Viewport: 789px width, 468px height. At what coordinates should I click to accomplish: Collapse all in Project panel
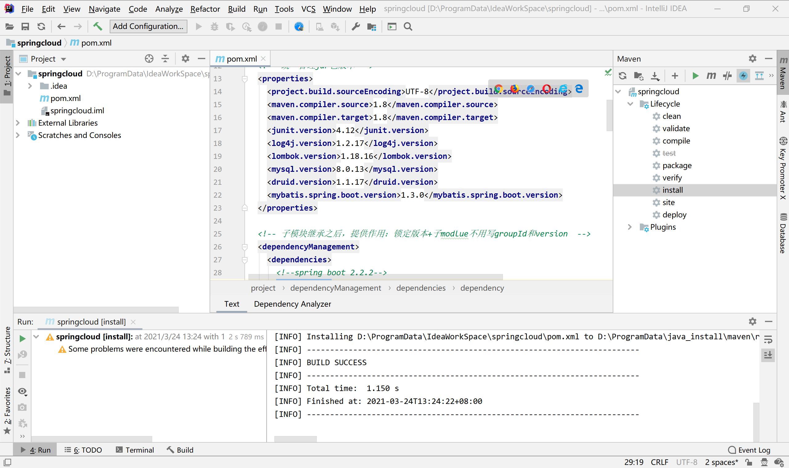[x=165, y=59]
